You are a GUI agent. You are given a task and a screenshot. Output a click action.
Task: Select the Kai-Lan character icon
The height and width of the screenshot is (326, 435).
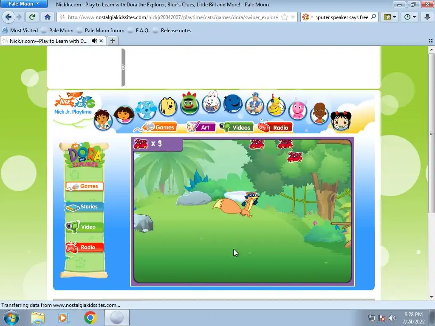341,121
